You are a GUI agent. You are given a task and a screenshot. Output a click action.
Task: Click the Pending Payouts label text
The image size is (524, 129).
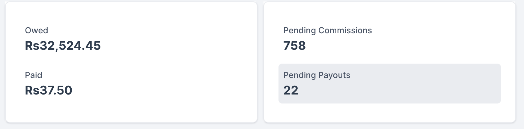[x=317, y=75]
